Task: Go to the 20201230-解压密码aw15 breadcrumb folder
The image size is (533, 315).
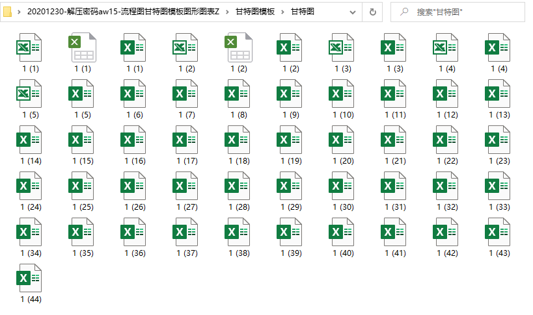Action: (x=123, y=12)
